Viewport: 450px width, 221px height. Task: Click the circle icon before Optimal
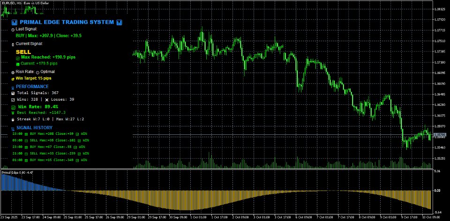click(x=37, y=73)
